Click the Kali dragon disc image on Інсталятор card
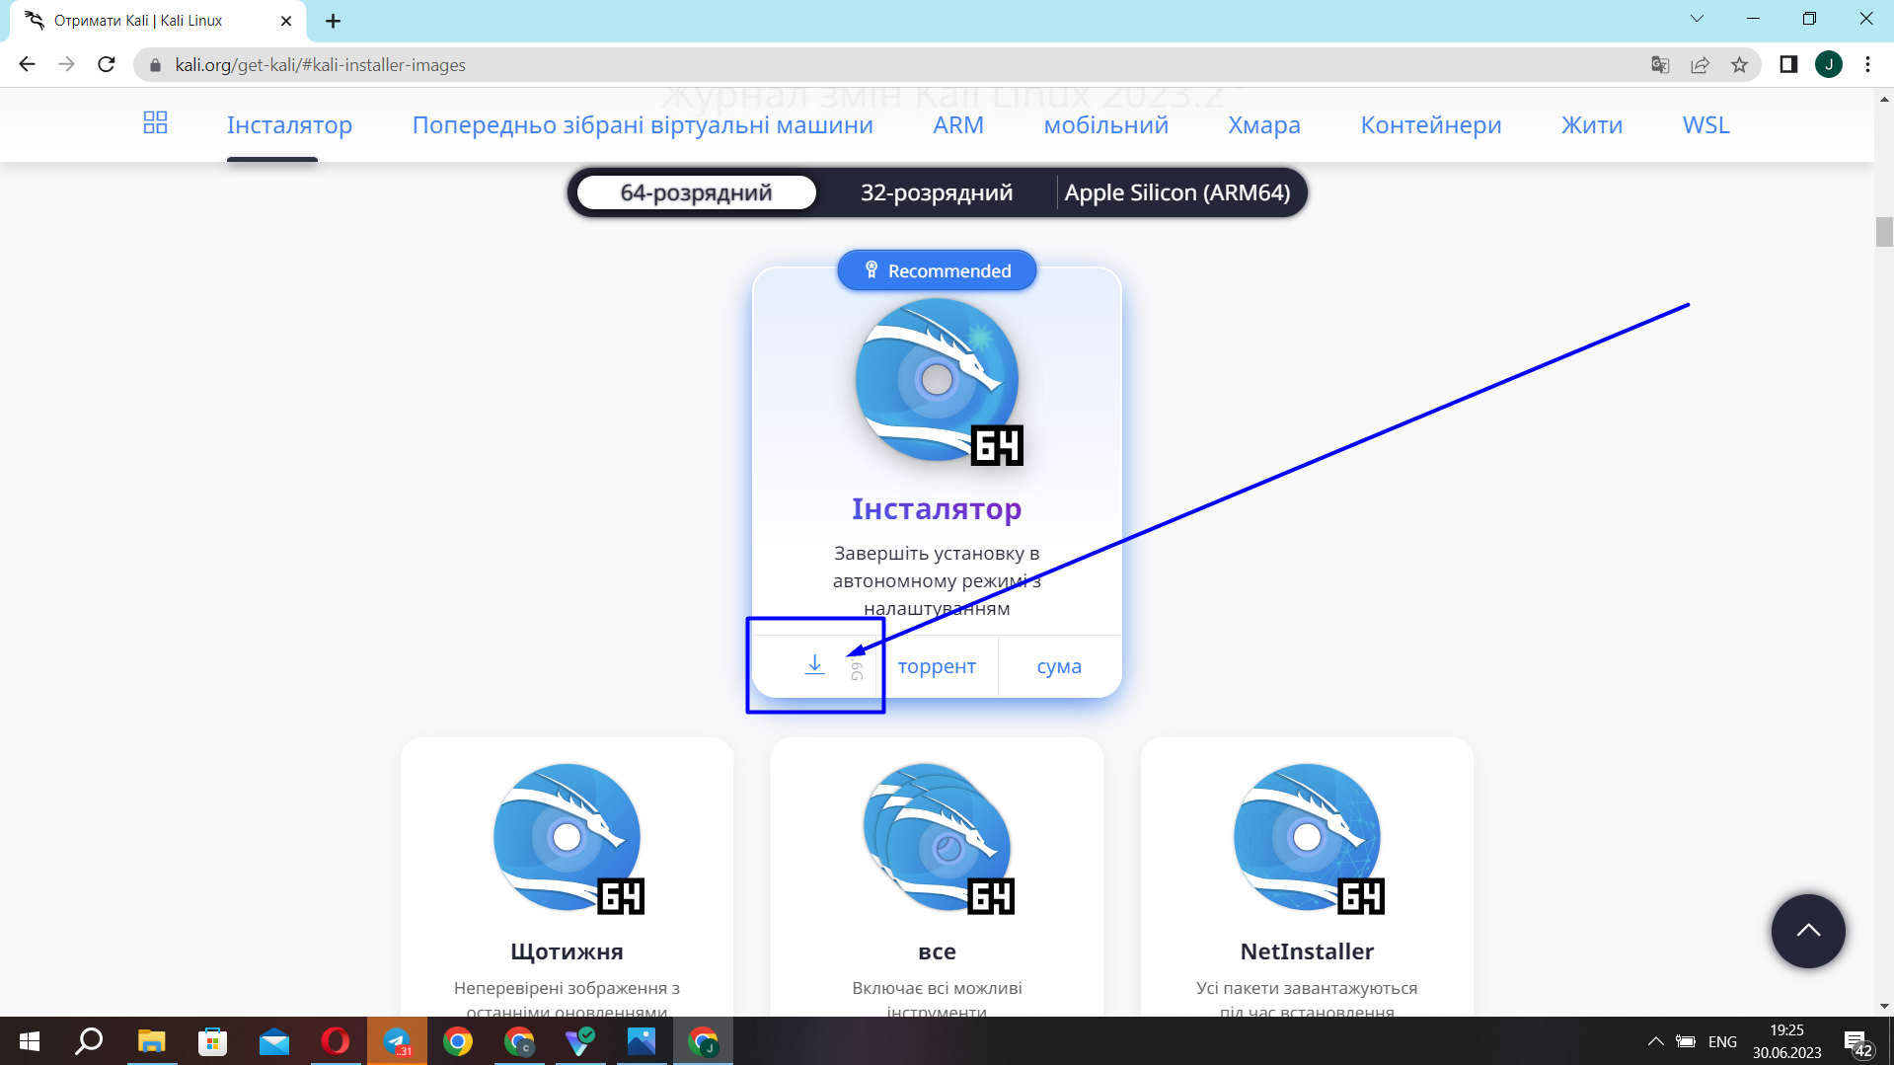 pos(938,381)
